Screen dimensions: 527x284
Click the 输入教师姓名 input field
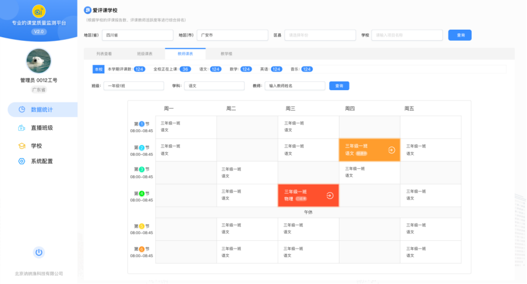295,86
